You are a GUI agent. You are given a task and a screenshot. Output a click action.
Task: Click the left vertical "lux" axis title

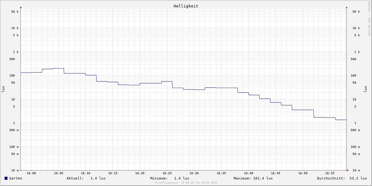click(3, 89)
